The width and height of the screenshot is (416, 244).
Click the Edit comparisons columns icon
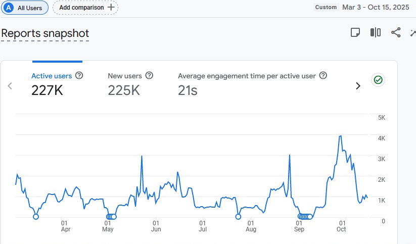376,33
